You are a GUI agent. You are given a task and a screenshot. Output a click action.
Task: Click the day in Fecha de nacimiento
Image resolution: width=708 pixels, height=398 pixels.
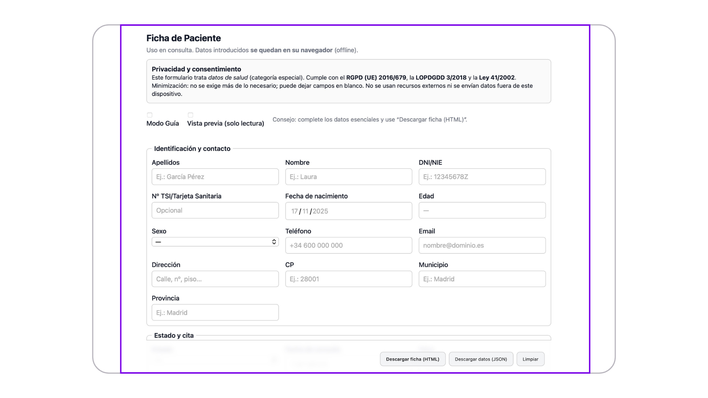point(294,211)
